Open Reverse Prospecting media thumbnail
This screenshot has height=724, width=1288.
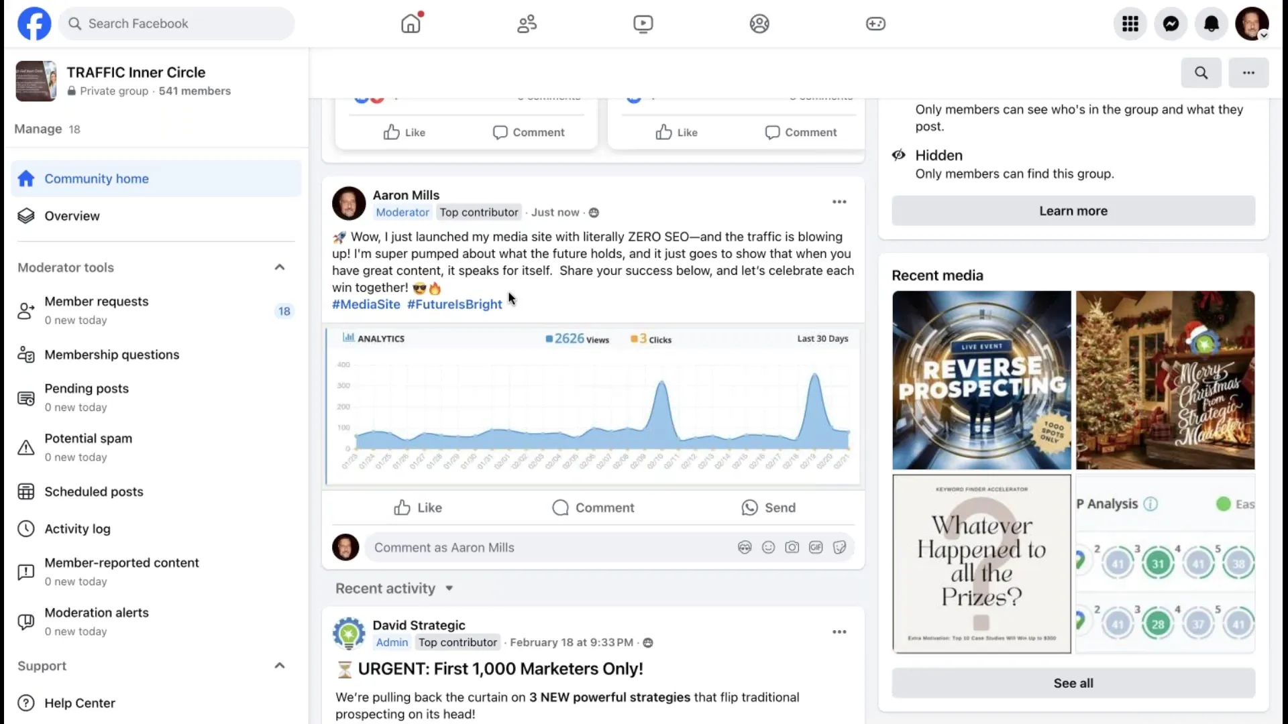point(981,380)
